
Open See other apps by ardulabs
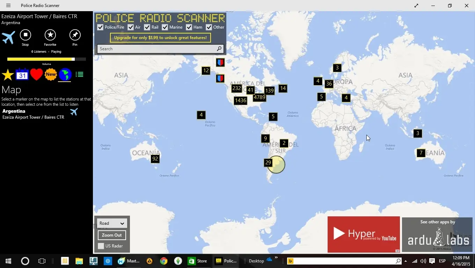(x=438, y=234)
